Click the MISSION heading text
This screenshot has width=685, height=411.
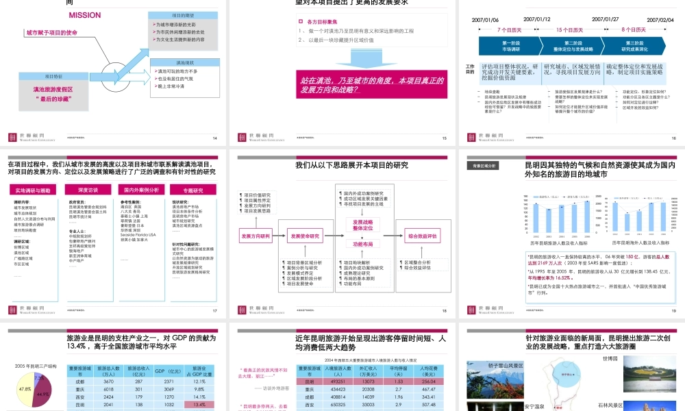coord(85,15)
